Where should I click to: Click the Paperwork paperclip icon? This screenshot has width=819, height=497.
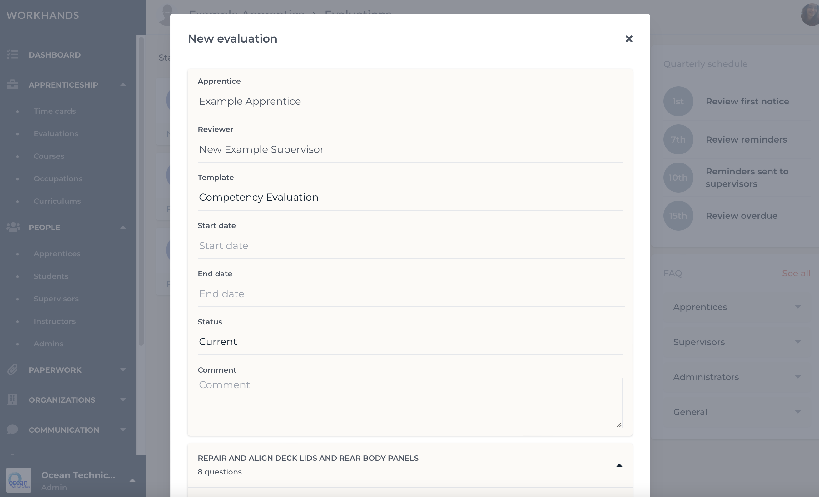pos(12,369)
